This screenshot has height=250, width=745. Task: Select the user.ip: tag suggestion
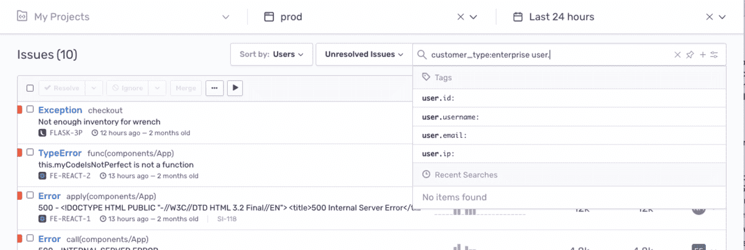(569, 154)
